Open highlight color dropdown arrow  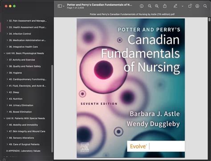tap(183, 6)
